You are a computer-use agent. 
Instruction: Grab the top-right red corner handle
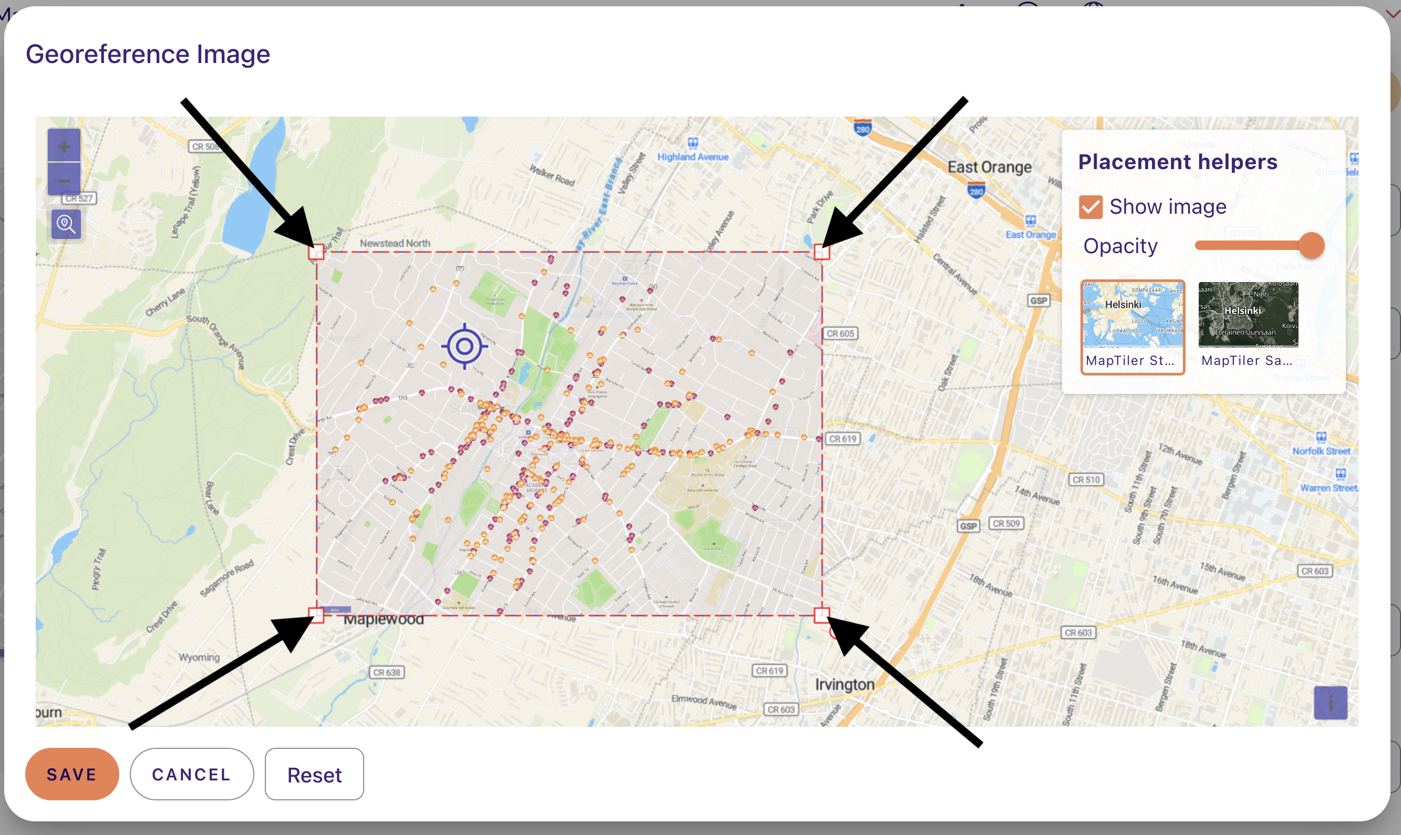pos(822,252)
